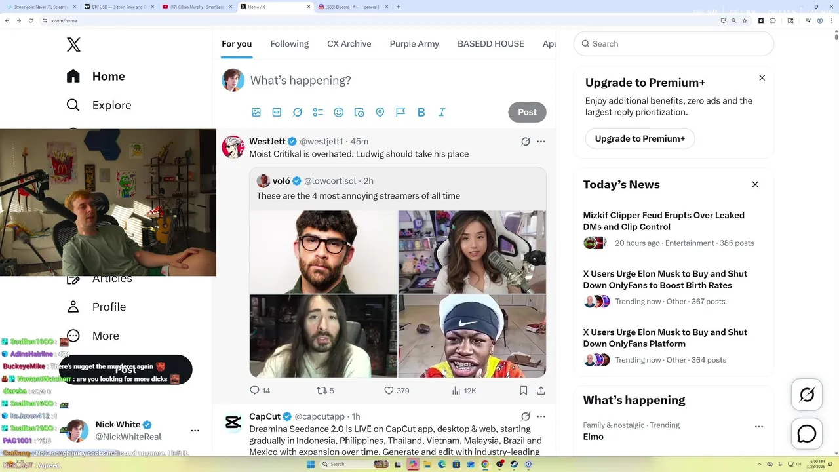Open WestJett's profile avatar
Image resolution: width=839 pixels, height=472 pixels.
pos(233,147)
